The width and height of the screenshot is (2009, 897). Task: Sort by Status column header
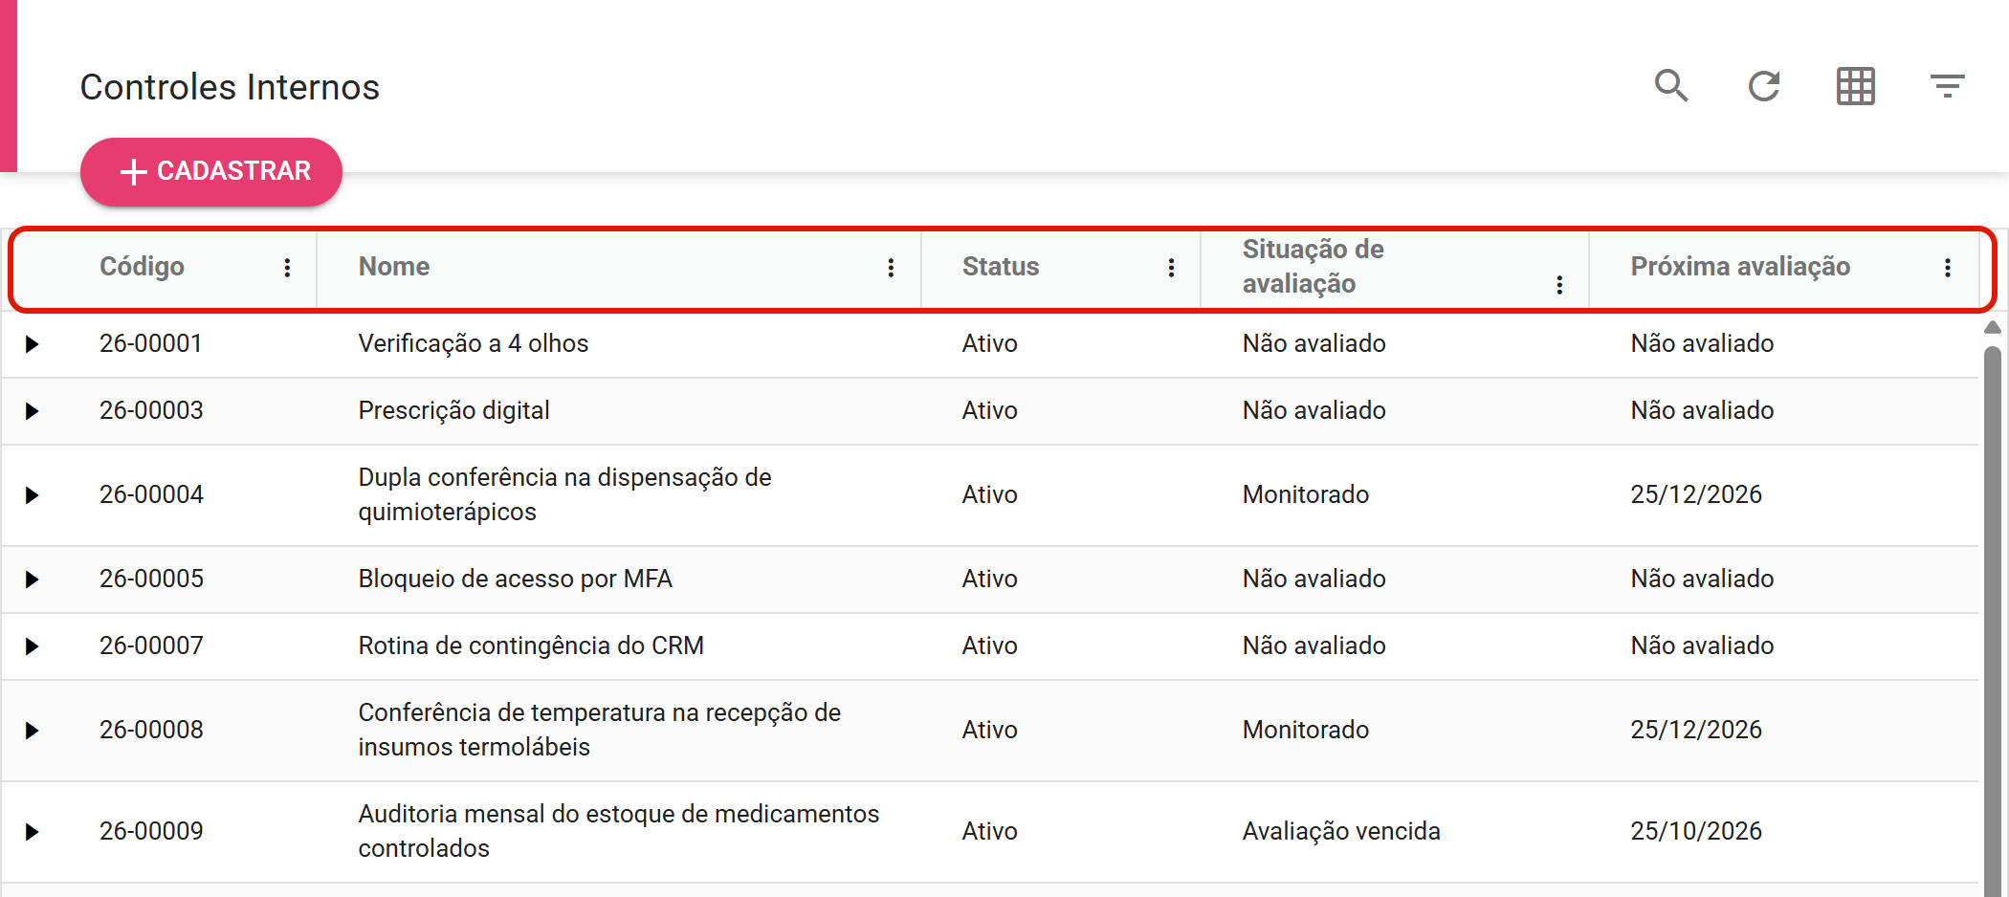tap(1000, 267)
